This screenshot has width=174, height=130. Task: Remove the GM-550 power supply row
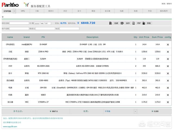coord(168,88)
